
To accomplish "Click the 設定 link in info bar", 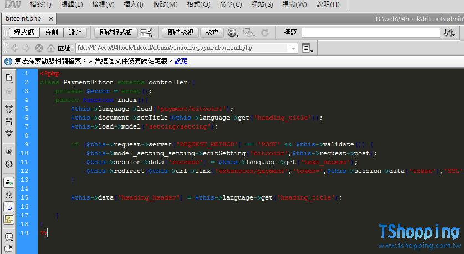I will pyautogui.click(x=181, y=61).
